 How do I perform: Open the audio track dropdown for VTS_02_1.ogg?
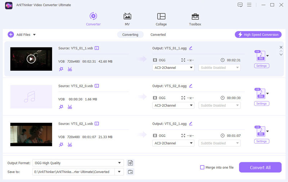click(173, 143)
